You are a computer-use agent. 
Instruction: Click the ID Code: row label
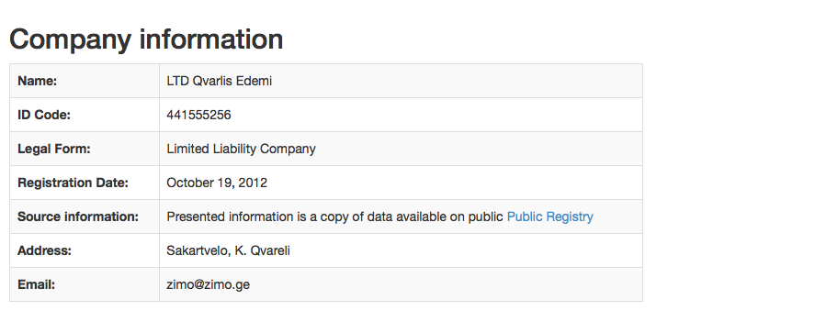pyautogui.click(x=44, y=115)
